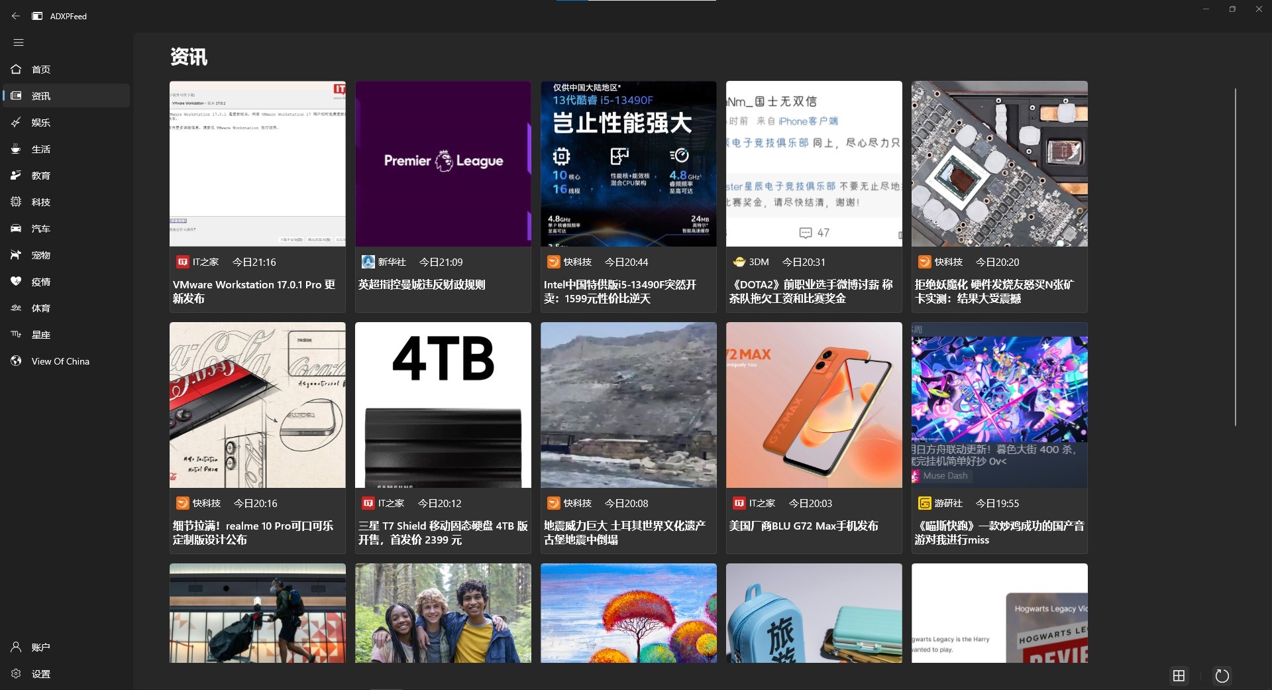
Task: Click the blue backpack and suitcase thumbnail
Action: [814, 613]
